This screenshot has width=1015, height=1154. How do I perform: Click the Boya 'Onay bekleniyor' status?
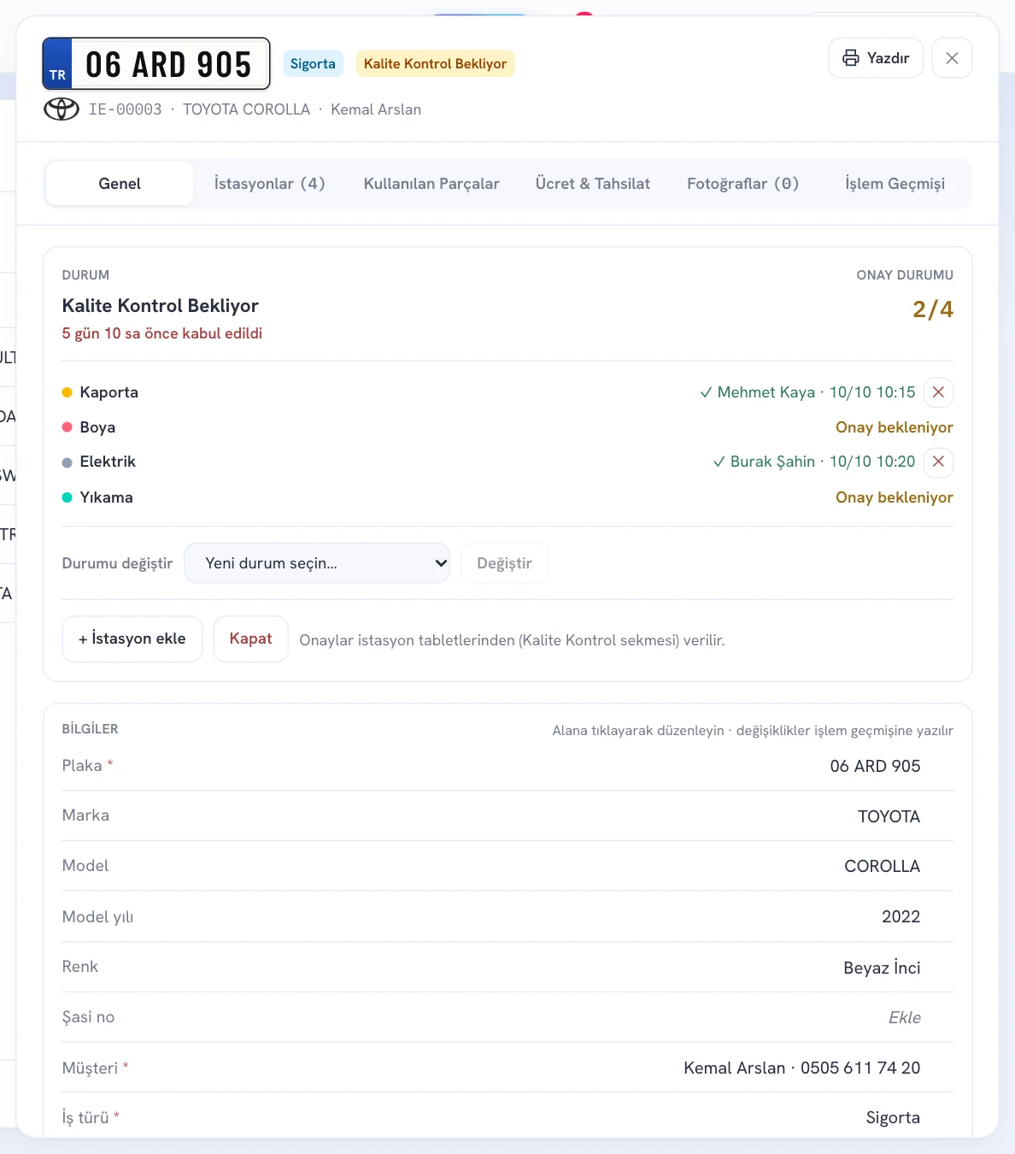point(894,427)
